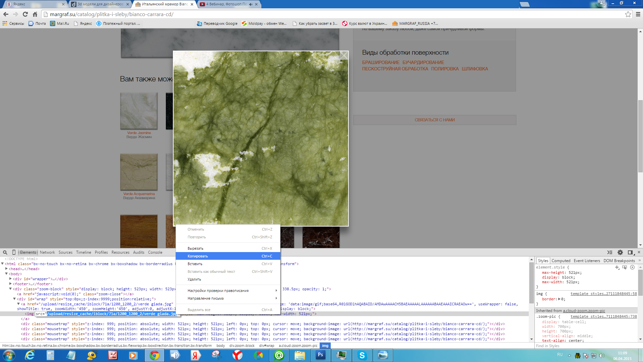Open DevTools settings gear
This screenshot has height=362, width=643.
click(x=620, y=252)
